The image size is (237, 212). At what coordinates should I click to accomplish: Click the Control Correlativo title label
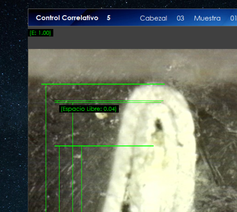click(67, 18)
